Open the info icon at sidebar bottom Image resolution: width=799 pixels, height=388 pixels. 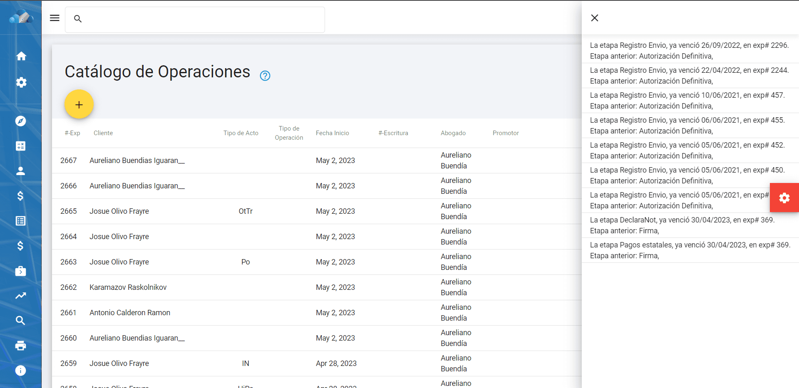21,371
